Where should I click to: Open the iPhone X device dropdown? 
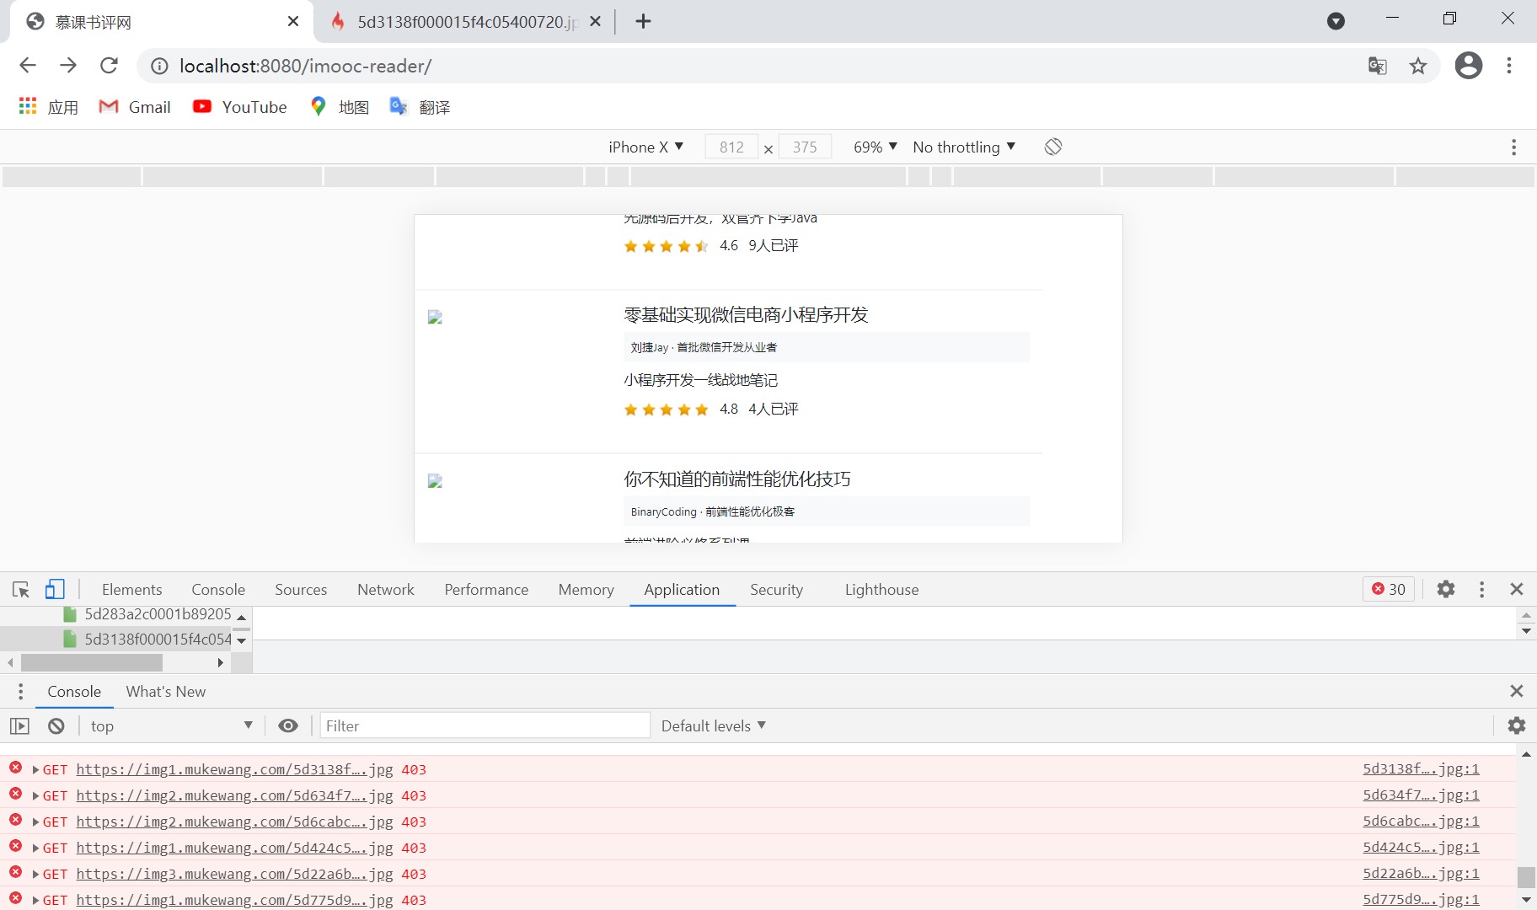pos(645,147)
